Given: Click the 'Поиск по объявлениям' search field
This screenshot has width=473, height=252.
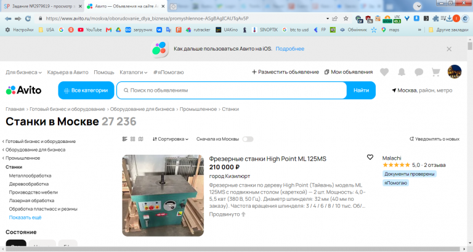Looking at the screenshot, I should (x=232, y=90).
